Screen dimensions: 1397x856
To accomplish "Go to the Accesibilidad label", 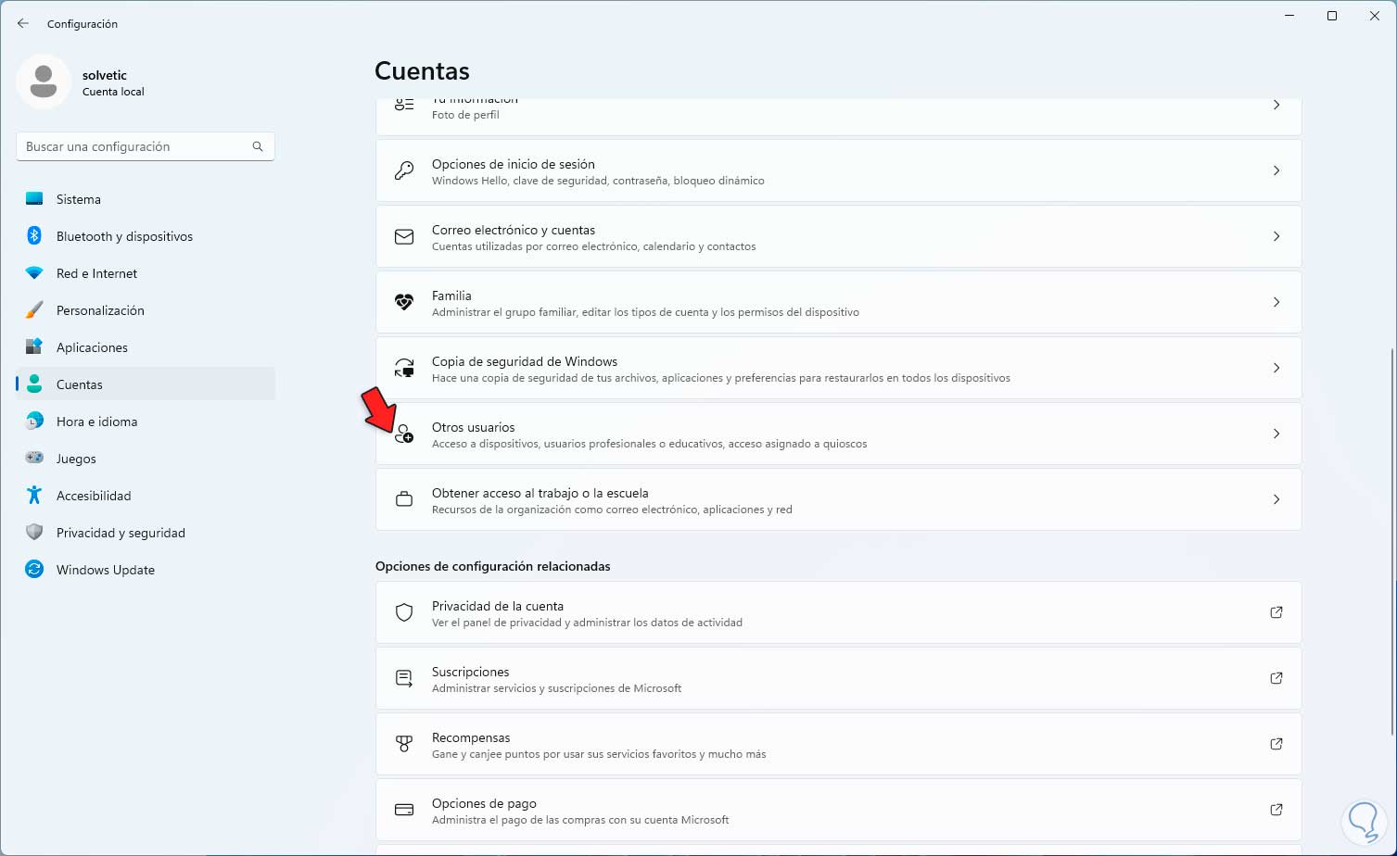I will click(x=94, y=496).
